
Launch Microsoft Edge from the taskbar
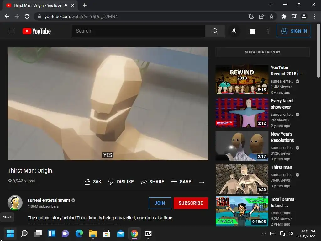(79, 233)
